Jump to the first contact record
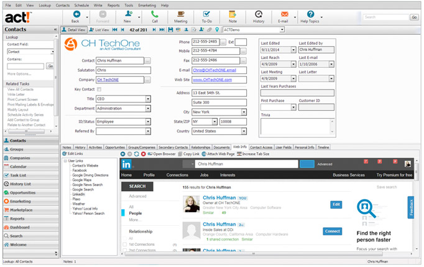The width and height of the screenshot is (424, 267). (114, 30)
